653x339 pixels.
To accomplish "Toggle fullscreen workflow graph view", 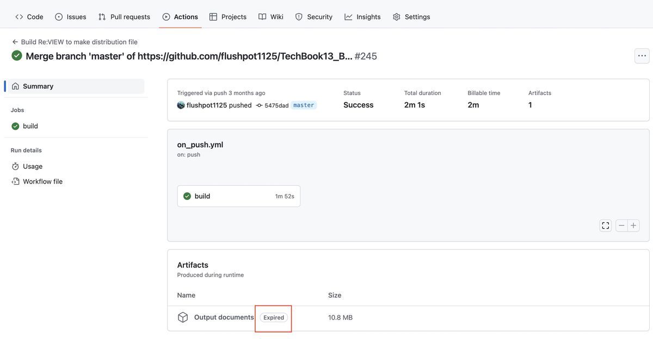I will click(606, 225).
